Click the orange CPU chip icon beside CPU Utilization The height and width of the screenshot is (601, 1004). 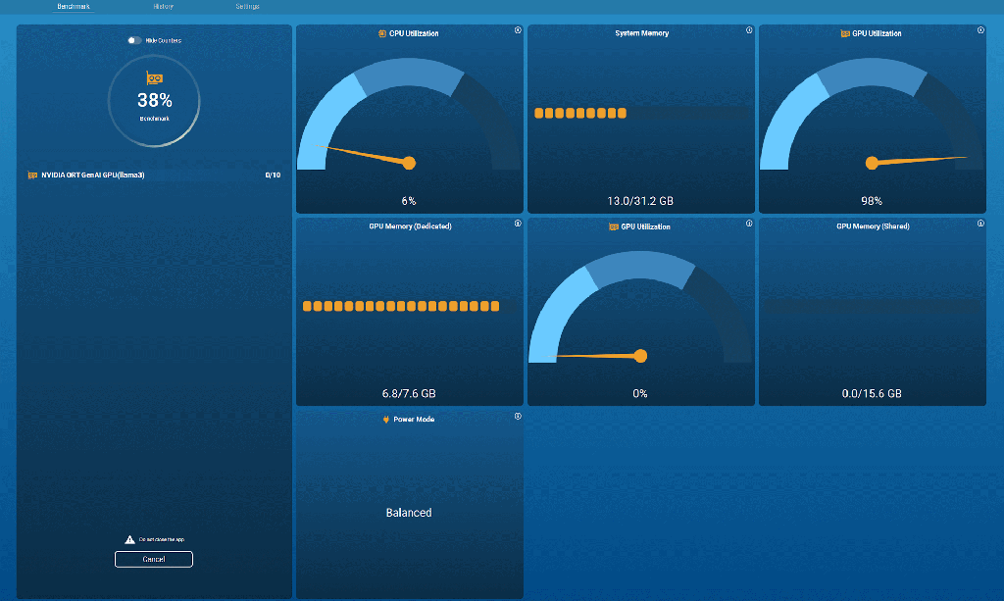coord(382,33)
